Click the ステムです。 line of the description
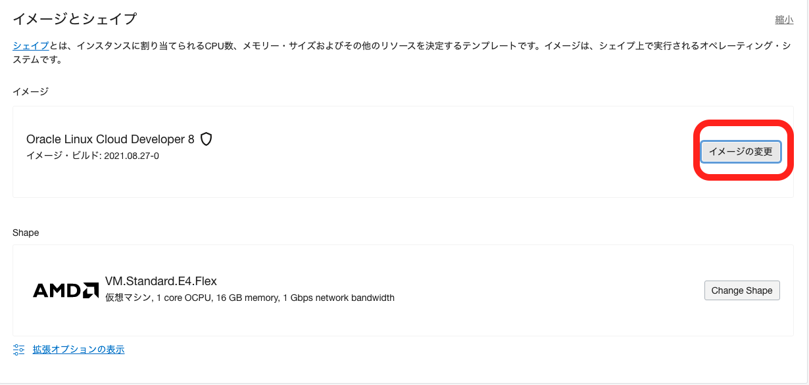 point(37,59)
